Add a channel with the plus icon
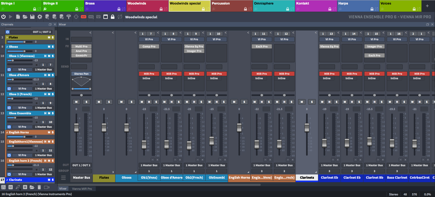Screen dimensions: 435x197 click(x=25, y=187)
